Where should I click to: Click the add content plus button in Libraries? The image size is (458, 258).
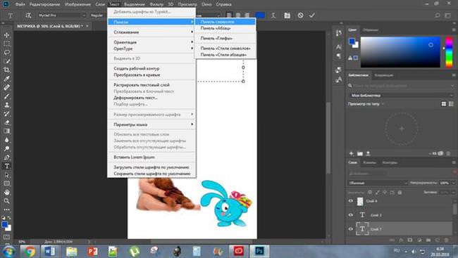pos(352,153)
